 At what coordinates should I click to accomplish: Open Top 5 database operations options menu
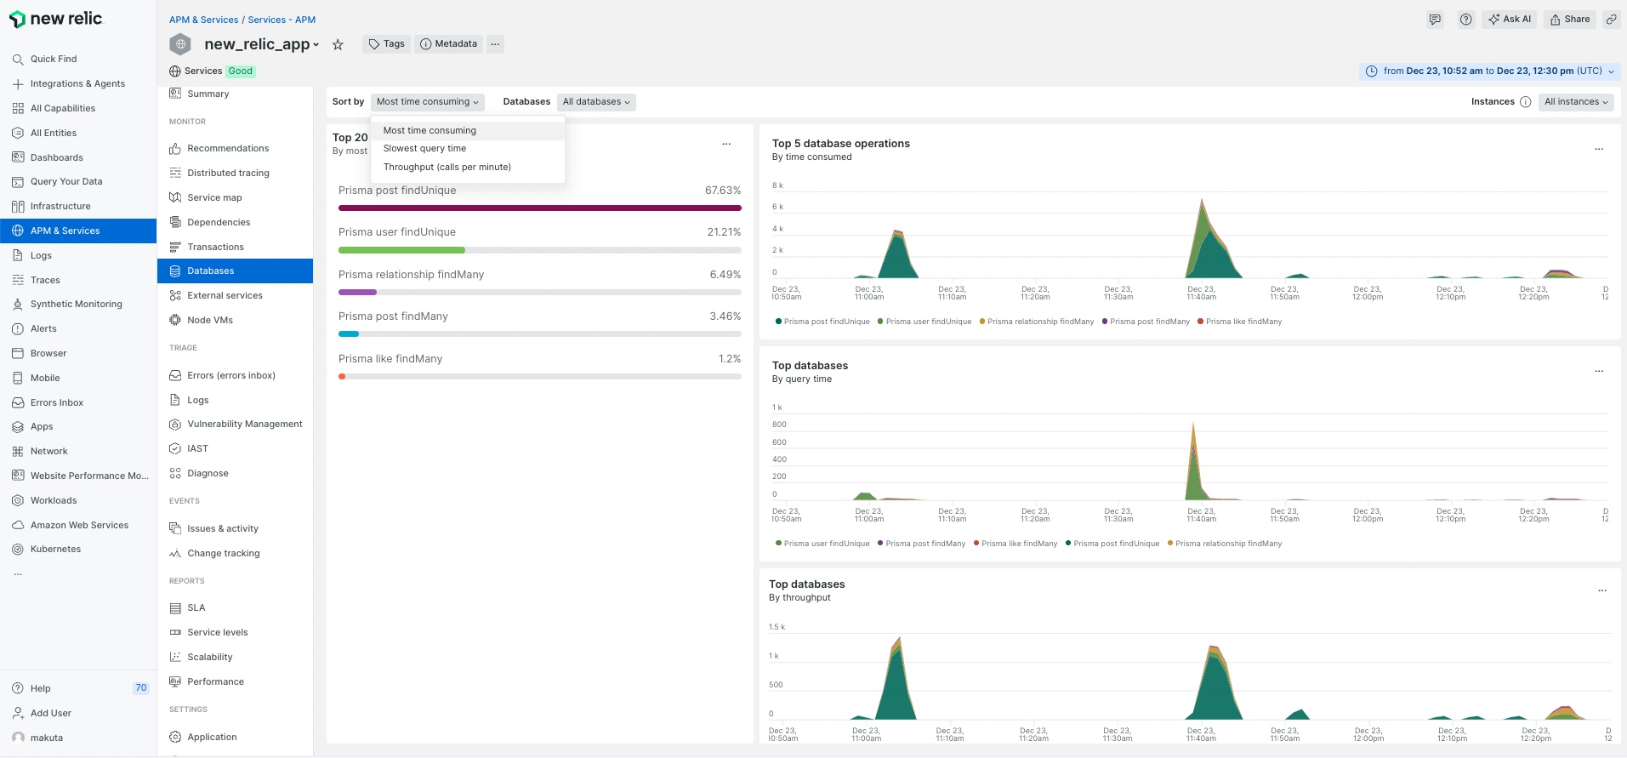tap(1599, 149)
